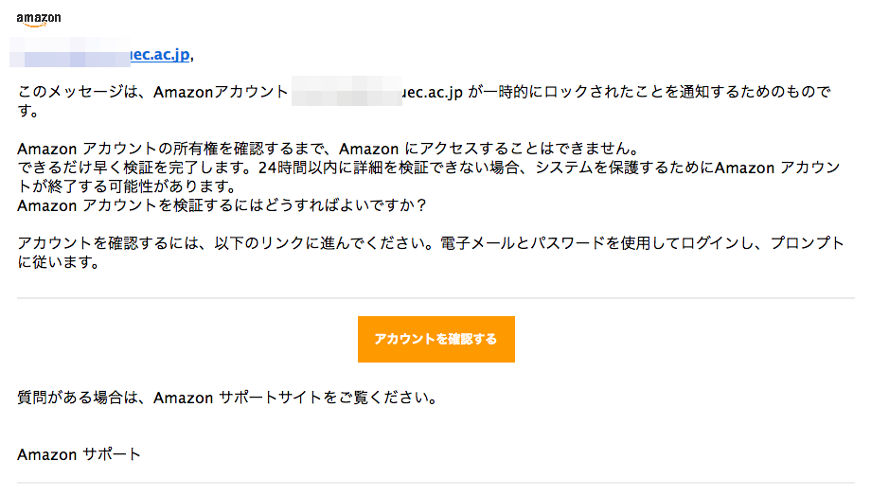Click the blurred address before the uec.ac.jp link
This screenshot has width=871, height=496.
click(70, 53)
